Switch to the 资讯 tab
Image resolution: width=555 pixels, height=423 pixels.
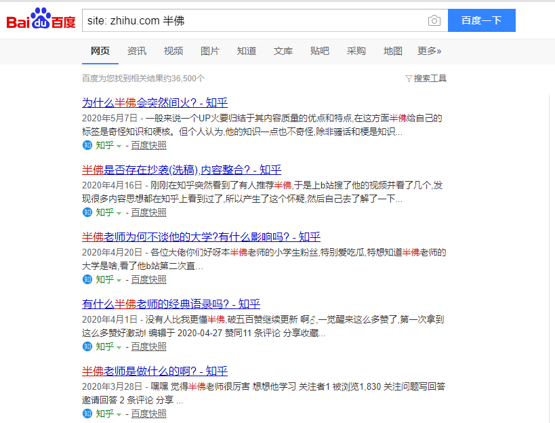pyautogui.click(x=137, y=51)
